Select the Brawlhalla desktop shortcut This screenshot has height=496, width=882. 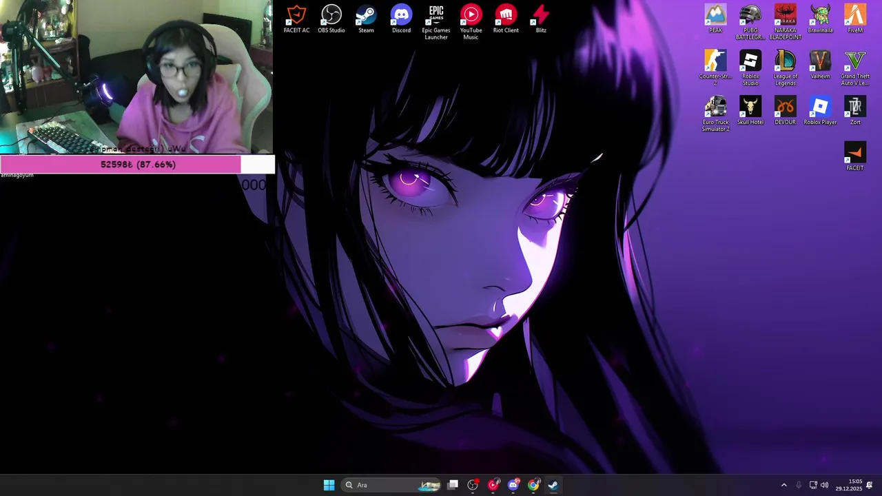(x=820, y=19)
